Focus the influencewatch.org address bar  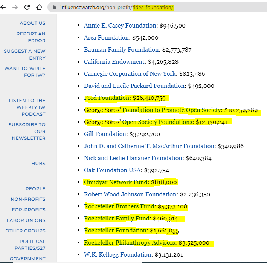tap(157, 7)
